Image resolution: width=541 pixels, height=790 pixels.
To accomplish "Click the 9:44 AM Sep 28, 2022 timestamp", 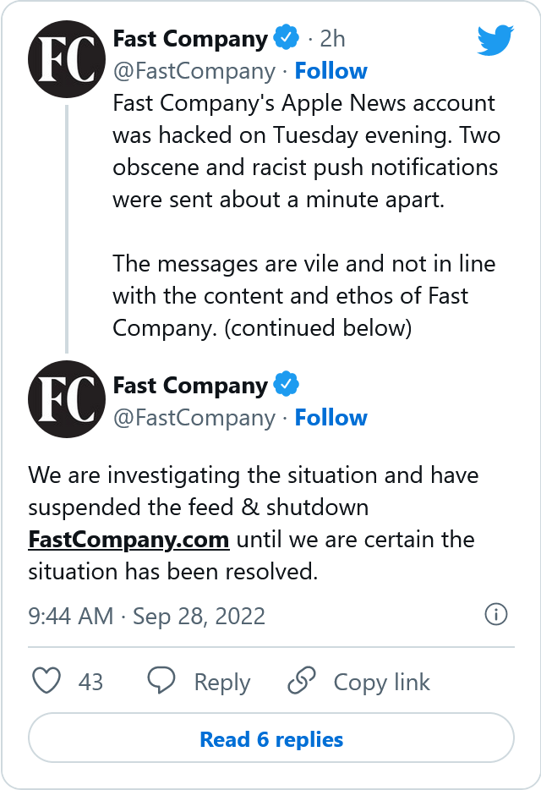I will point(146,616).
